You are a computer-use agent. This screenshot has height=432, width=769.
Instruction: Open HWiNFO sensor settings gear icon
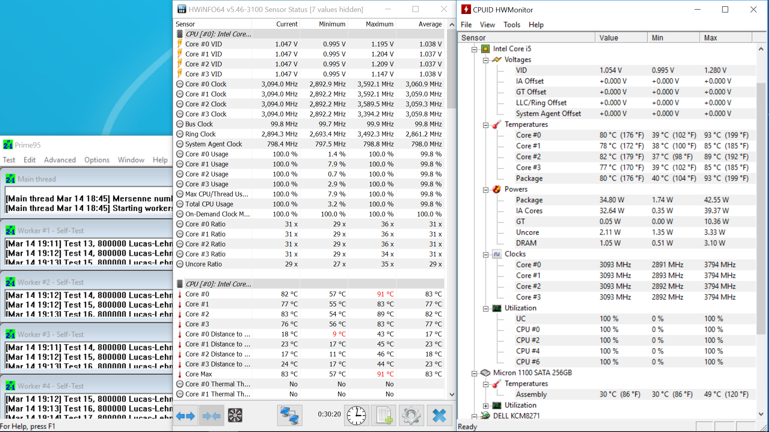411,416
